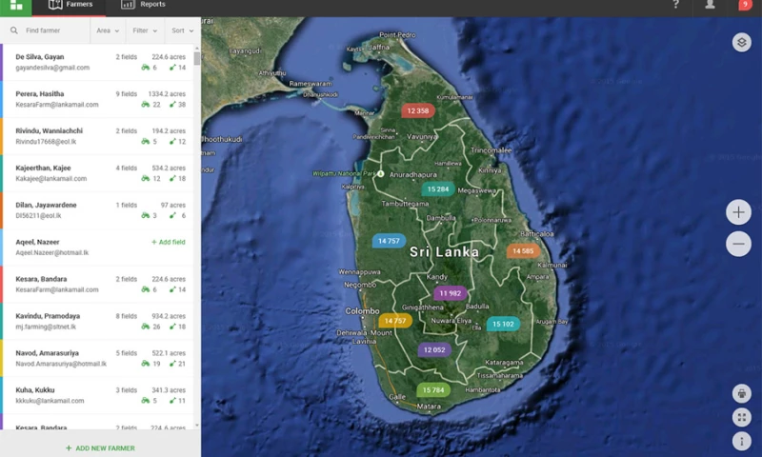Viewport: 762px width, 457px height.
Task: Activate the Street View pegman
Action: [742, 393]
